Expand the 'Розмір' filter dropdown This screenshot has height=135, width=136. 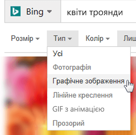(x=25, y=39)
